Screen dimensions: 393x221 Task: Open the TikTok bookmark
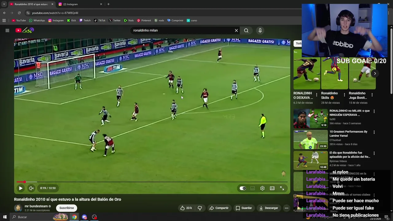(99, 21)
